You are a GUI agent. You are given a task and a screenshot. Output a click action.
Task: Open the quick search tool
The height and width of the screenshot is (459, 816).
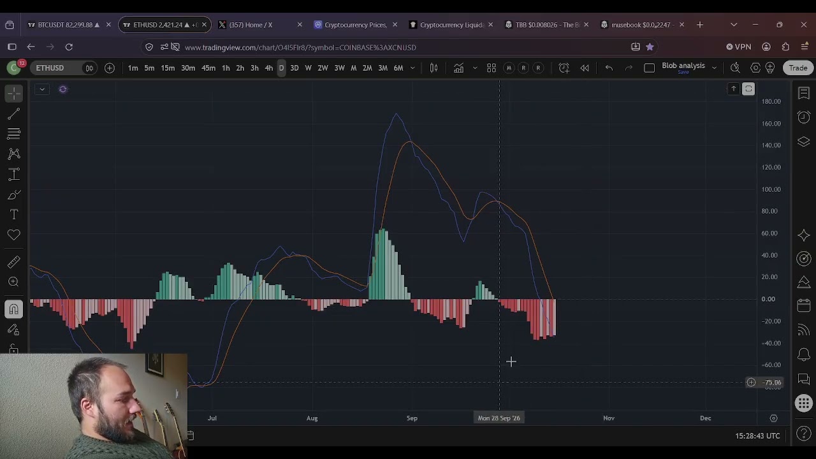coord(735,68)
